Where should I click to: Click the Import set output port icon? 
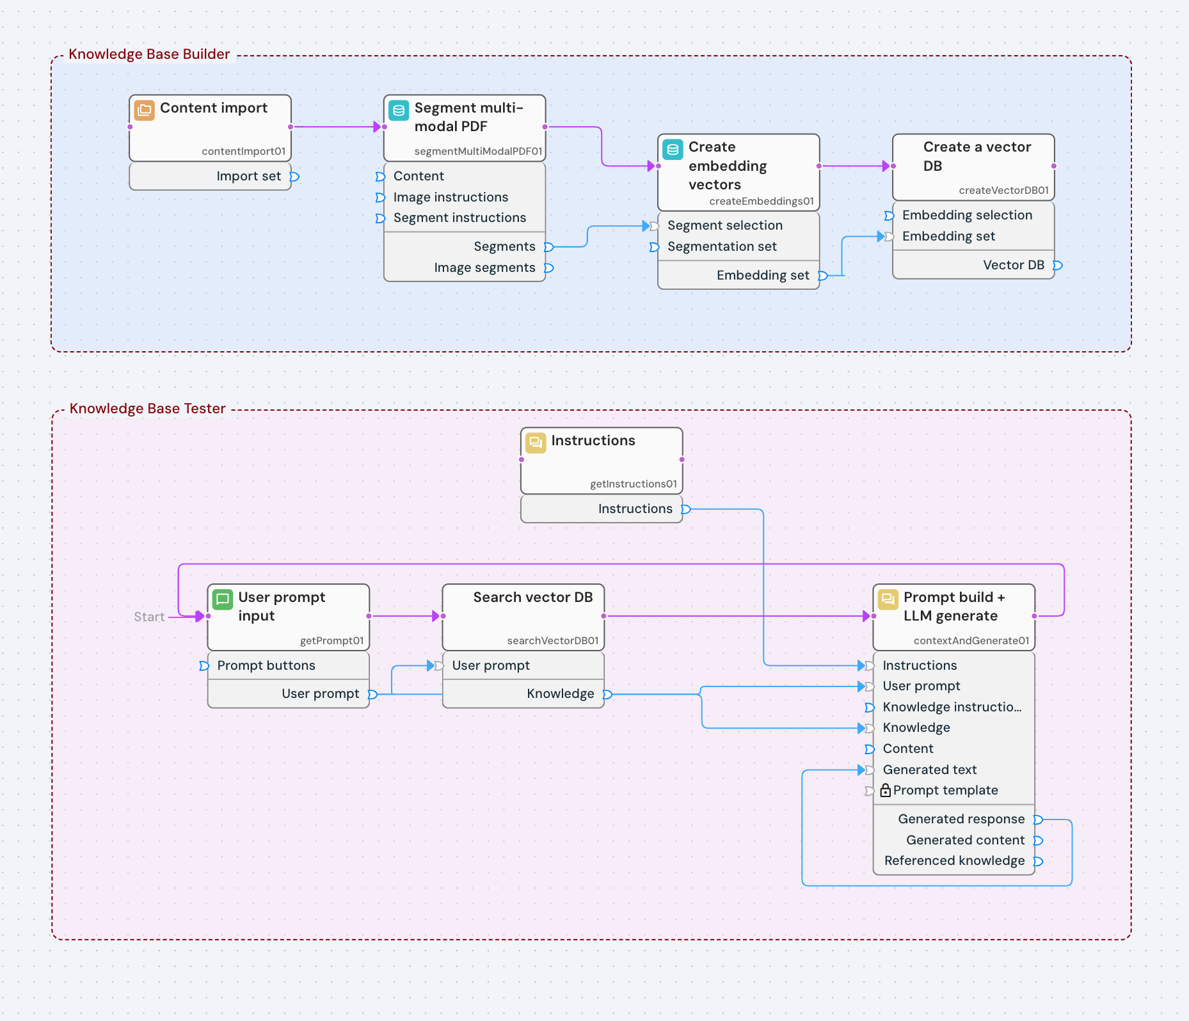tap(294, 176)
